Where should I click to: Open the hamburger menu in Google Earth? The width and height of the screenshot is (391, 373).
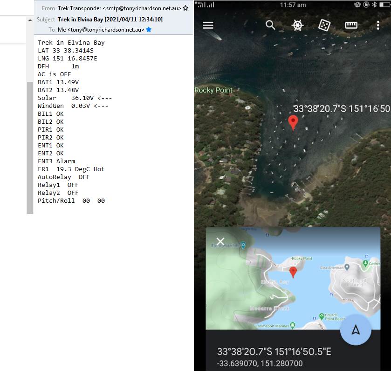click(x=208, y=26)
